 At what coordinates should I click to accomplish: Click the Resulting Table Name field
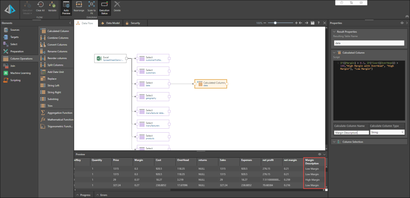pyautogui.click(x=369, y=43)
